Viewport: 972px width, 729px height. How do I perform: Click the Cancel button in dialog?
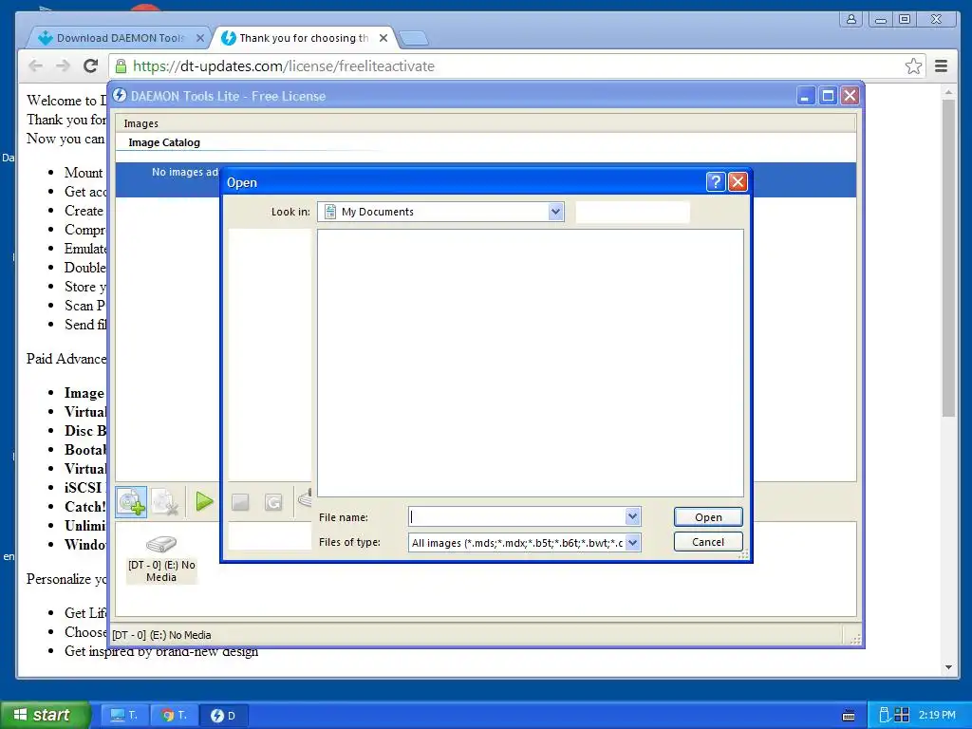[x=708, y=542]
